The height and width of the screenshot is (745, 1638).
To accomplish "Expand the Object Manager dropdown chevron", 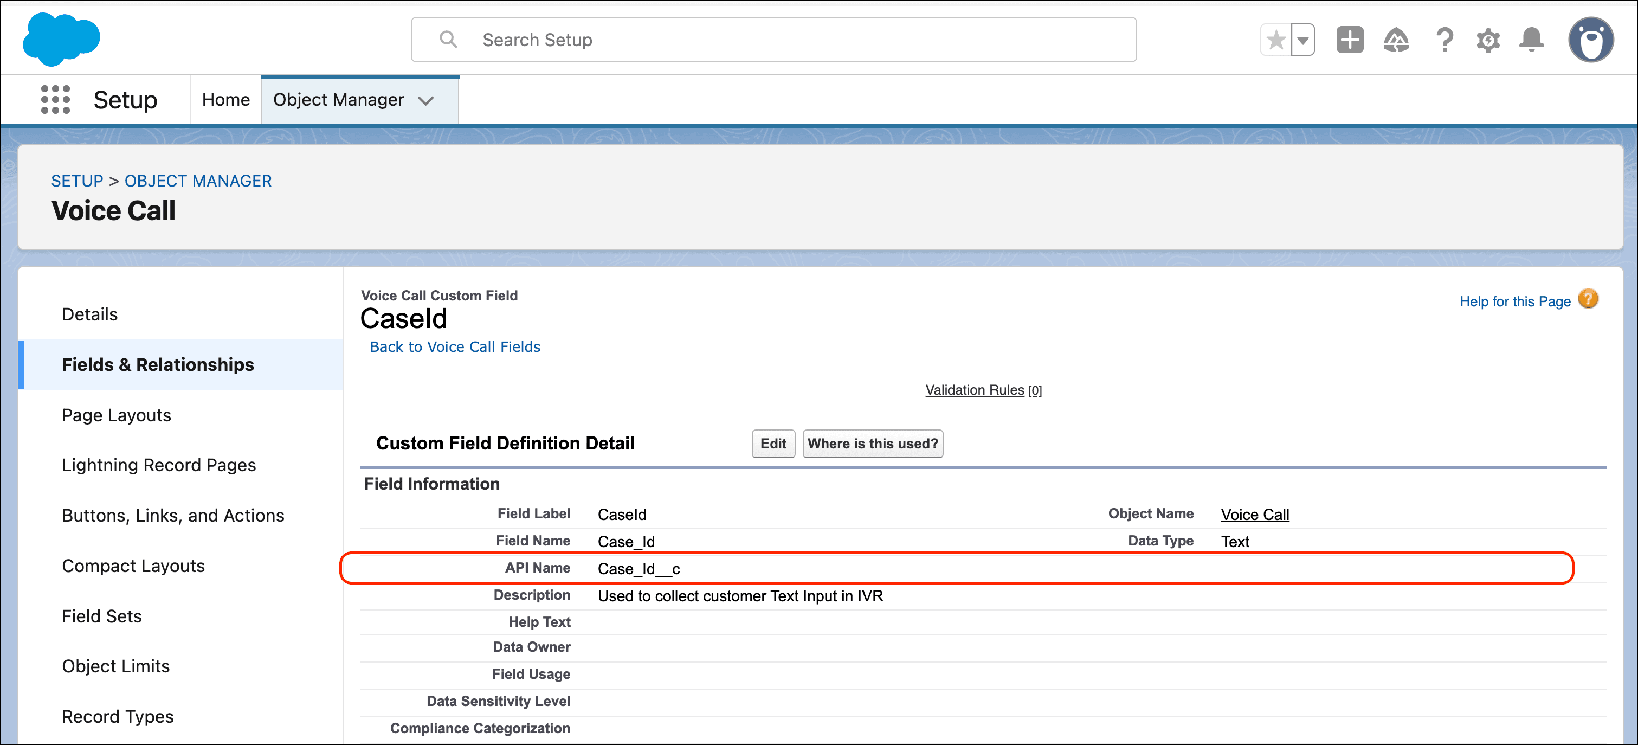I will click(x=426, y=100).
